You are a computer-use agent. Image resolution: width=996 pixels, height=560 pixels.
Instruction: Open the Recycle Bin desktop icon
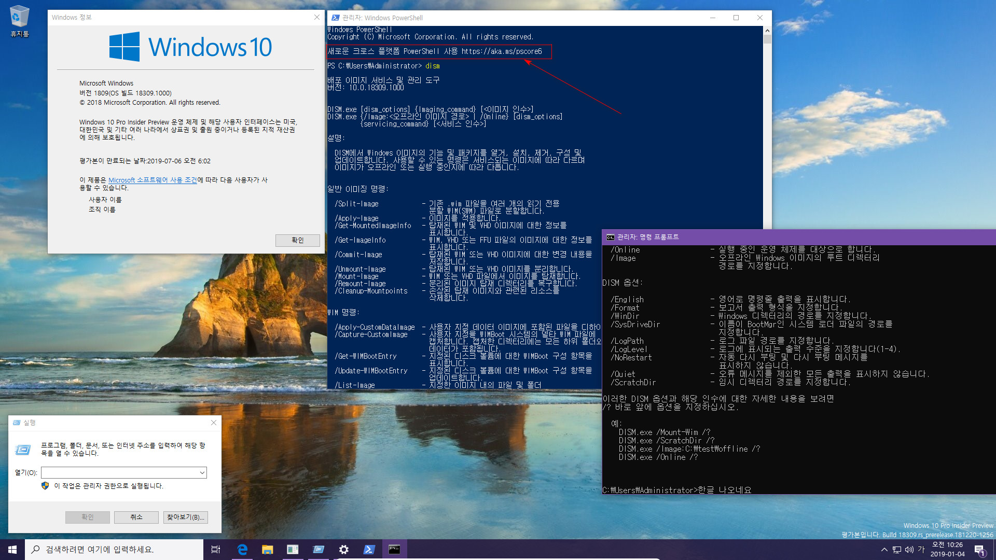[20, 21]
